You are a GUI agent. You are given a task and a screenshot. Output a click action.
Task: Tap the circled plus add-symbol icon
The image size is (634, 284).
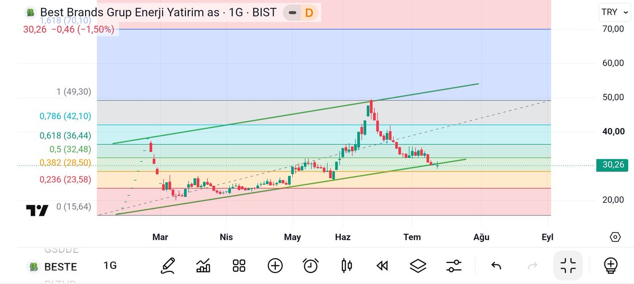(275, 266)
